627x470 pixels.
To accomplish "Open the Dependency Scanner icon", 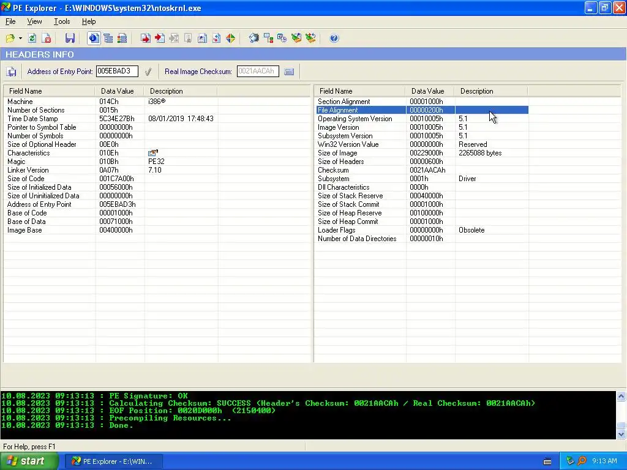I will 268,39.
